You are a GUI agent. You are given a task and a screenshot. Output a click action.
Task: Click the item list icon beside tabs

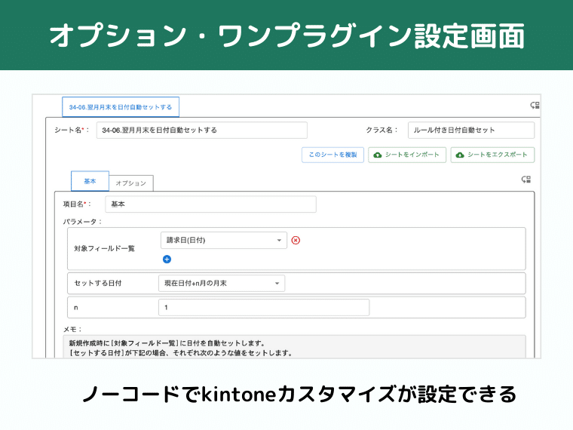[526, 180]
